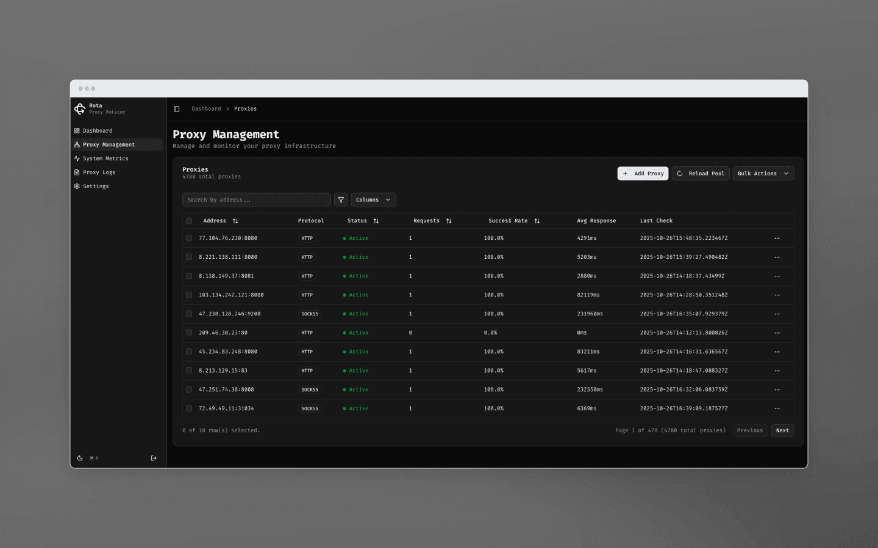The image size is (878, 548).
Task: Select the checkbox for proxy 77.104.76.230:8080
Action: [189, 238]
